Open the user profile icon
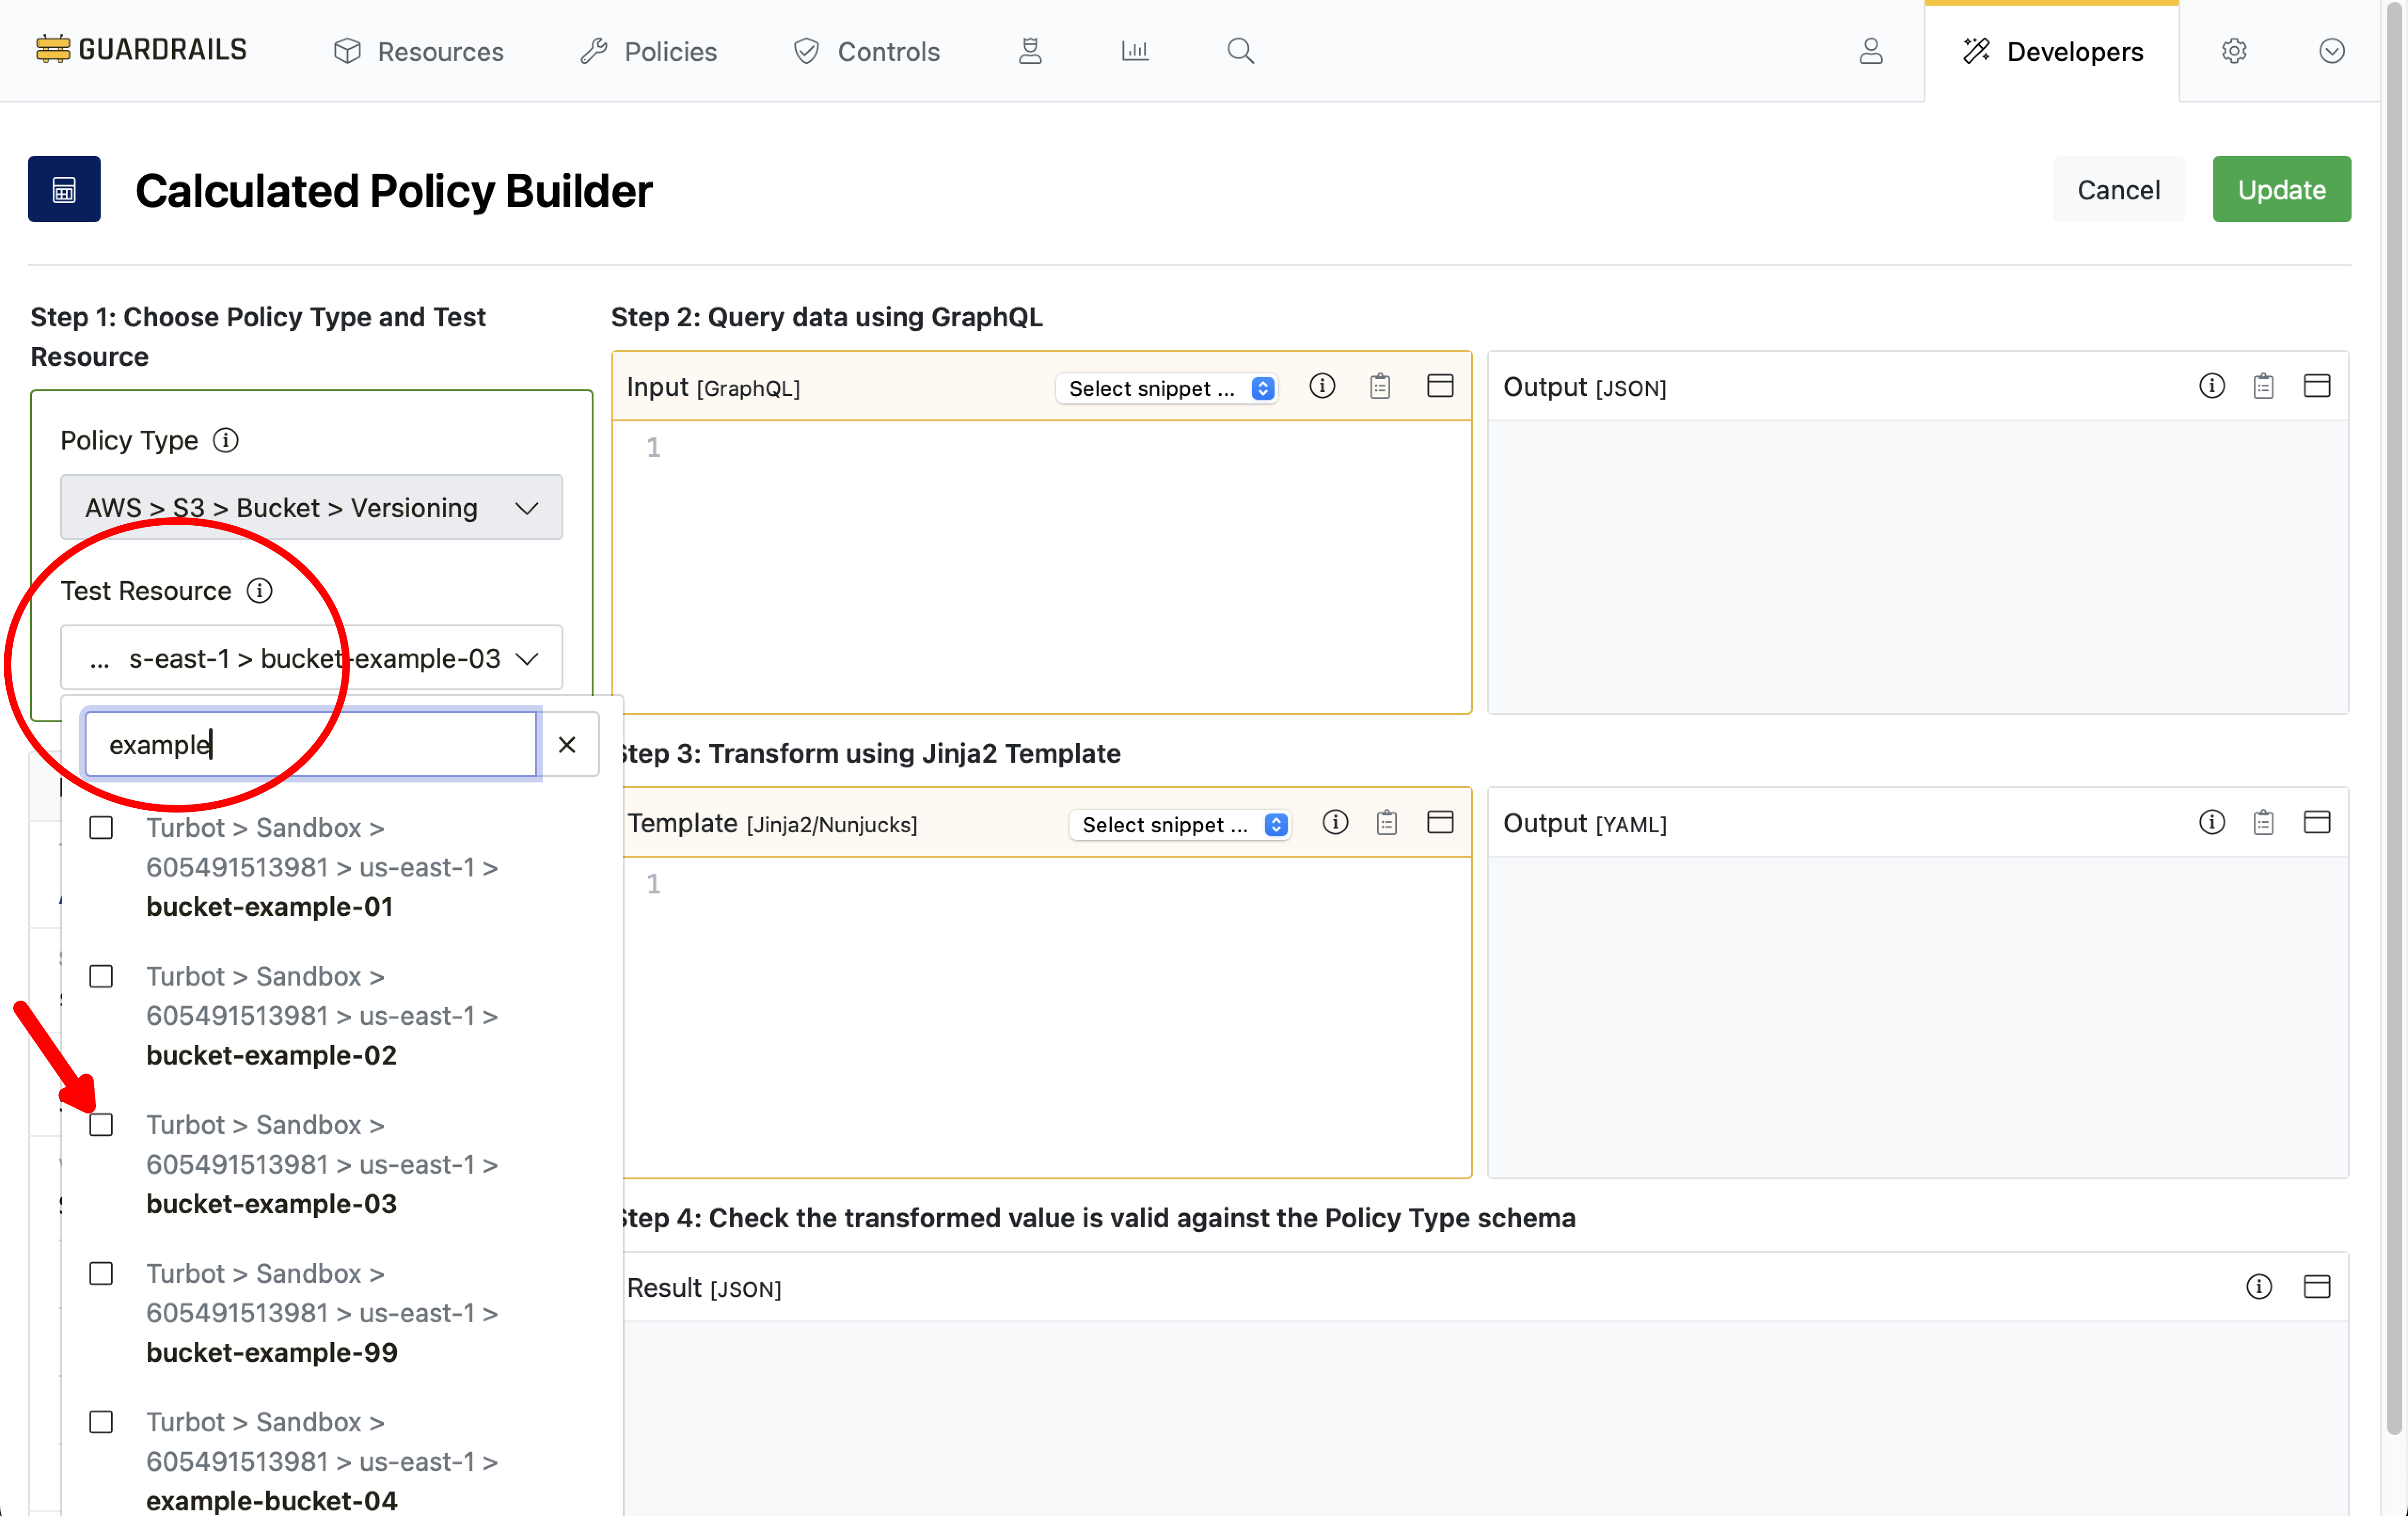 click(x=1871, y=51)
